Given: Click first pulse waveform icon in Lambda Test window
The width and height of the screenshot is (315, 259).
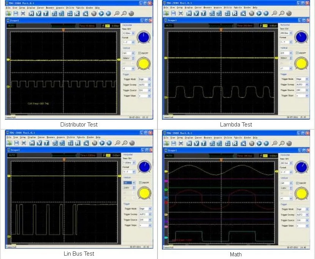Looking at the screenshot, I should pos(212,13).
